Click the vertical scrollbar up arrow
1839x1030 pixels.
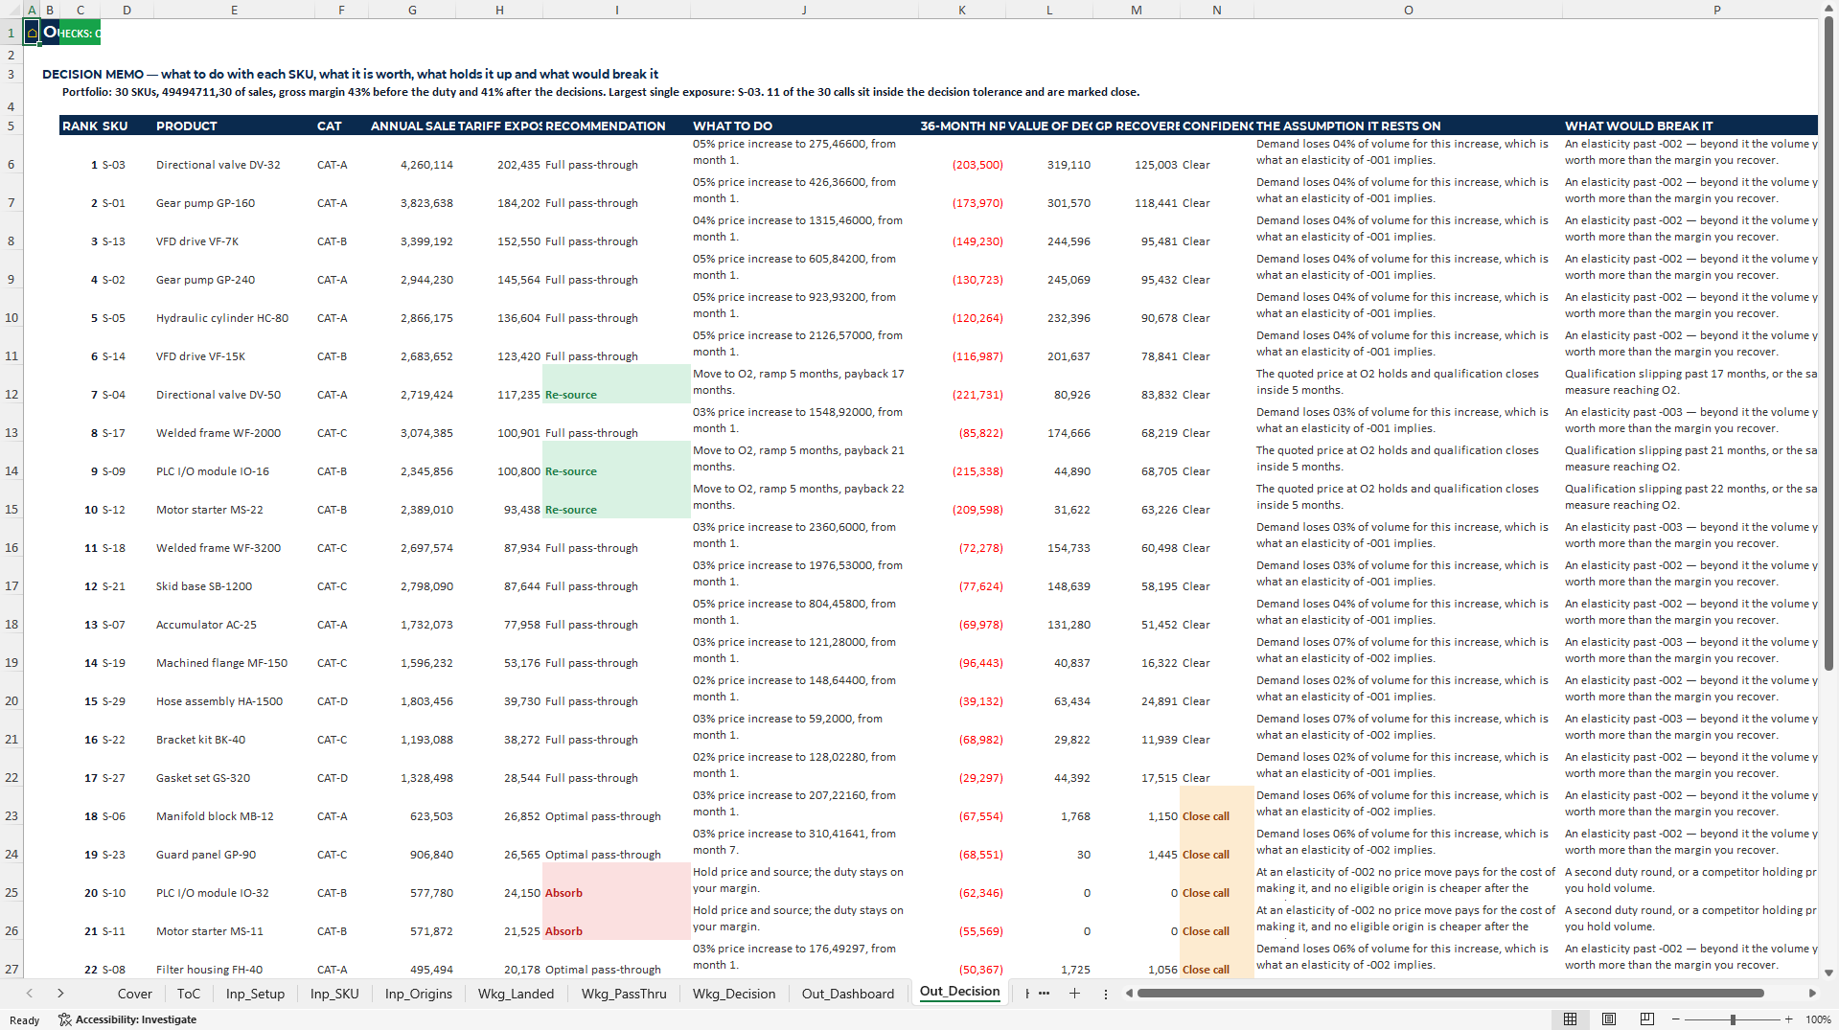pos(1828,8)
